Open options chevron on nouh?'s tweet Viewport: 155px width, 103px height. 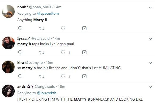pos(150,7)
